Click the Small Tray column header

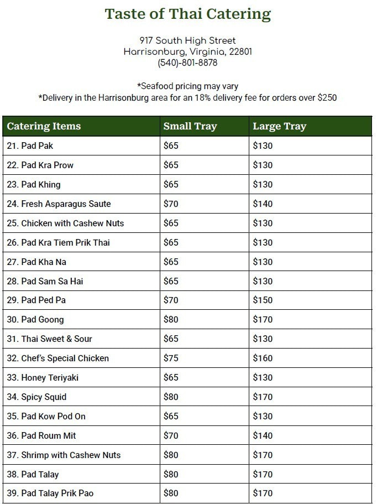pos(190,126)
